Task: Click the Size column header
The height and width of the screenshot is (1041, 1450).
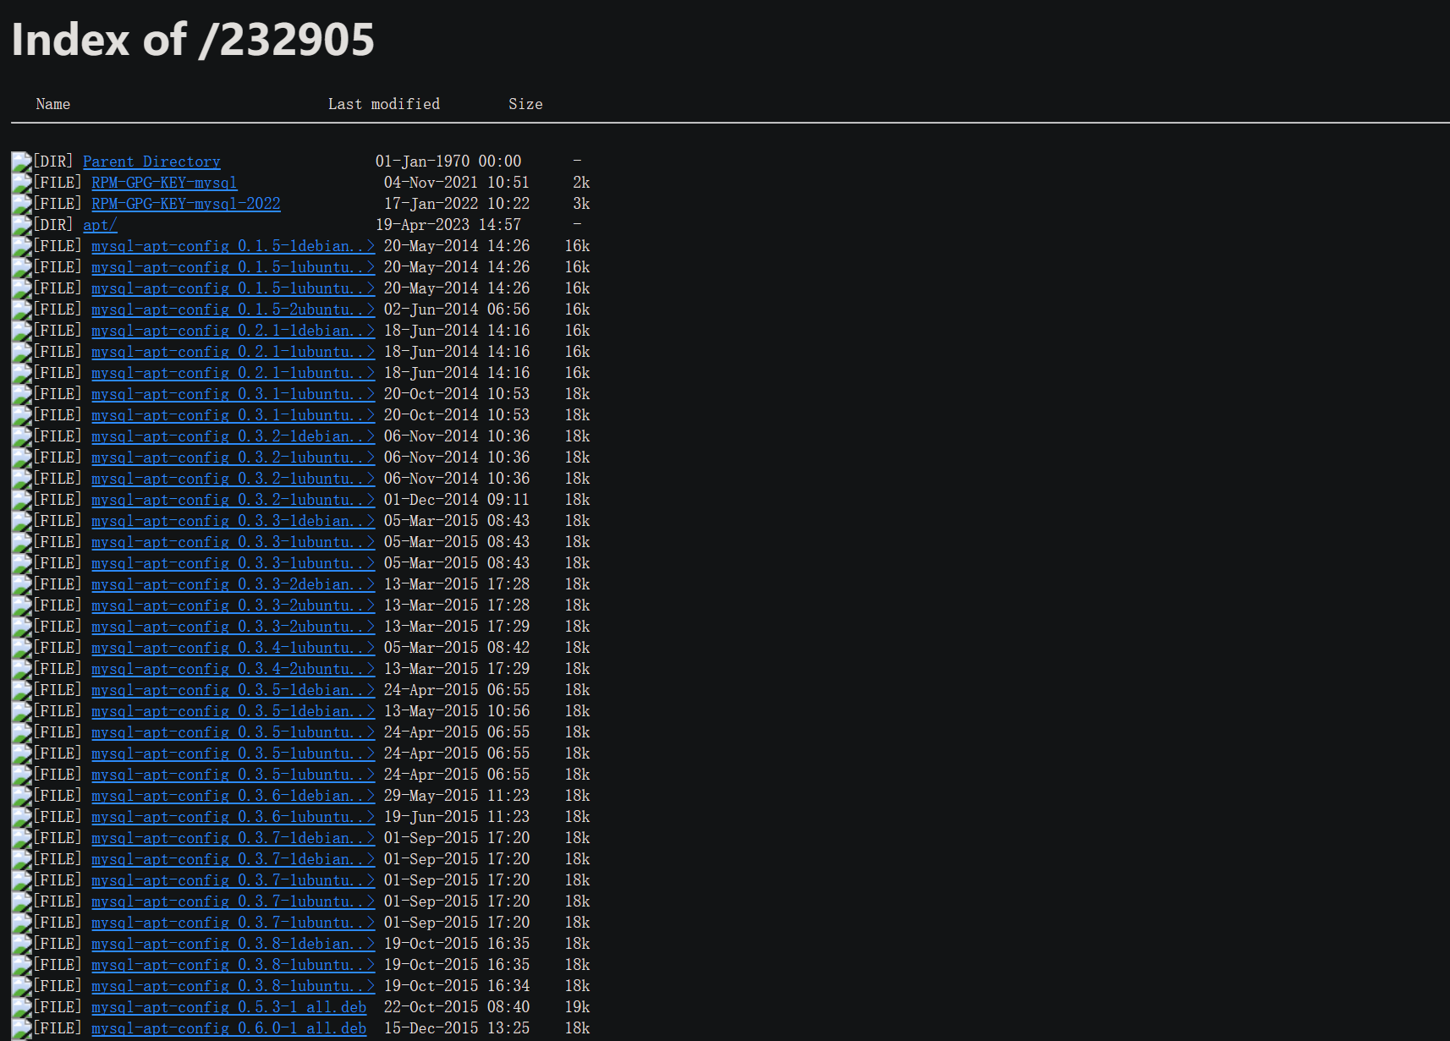Action: [x=525, y=104]
